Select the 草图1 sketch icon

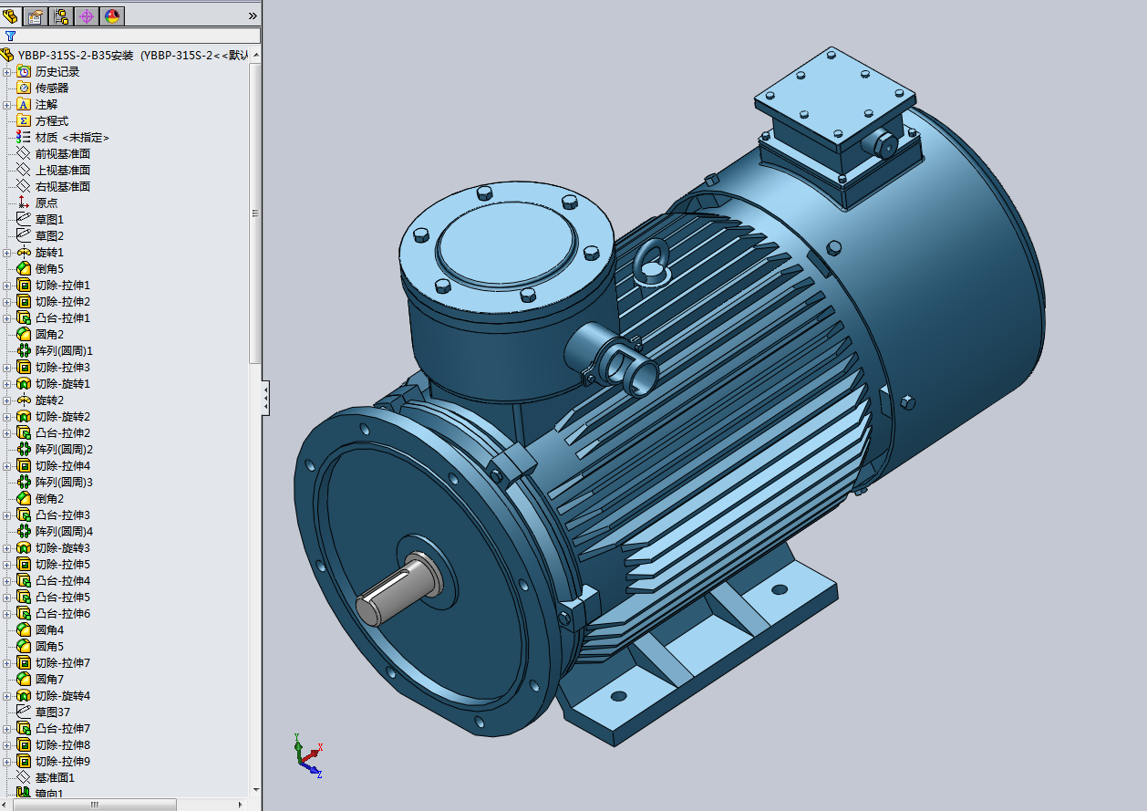(24, 220)
